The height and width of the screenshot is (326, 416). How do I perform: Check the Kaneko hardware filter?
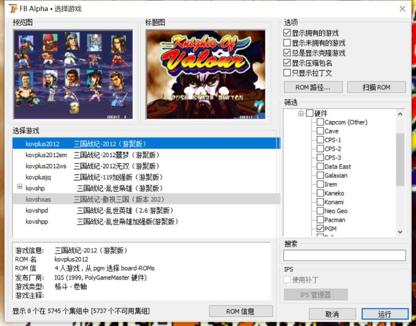320,193
